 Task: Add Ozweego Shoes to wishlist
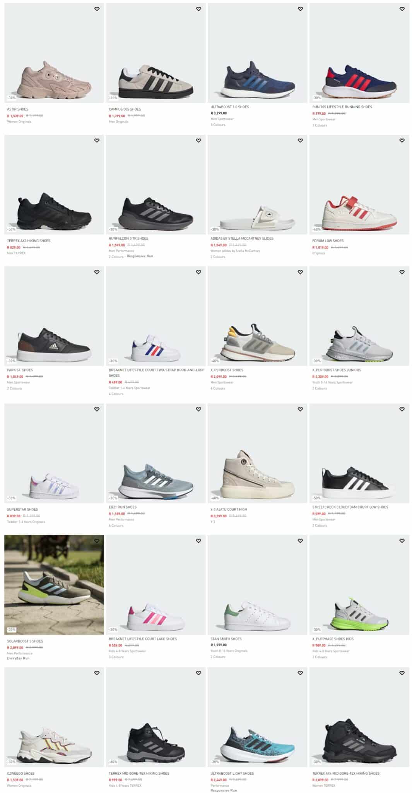(97, 673)
